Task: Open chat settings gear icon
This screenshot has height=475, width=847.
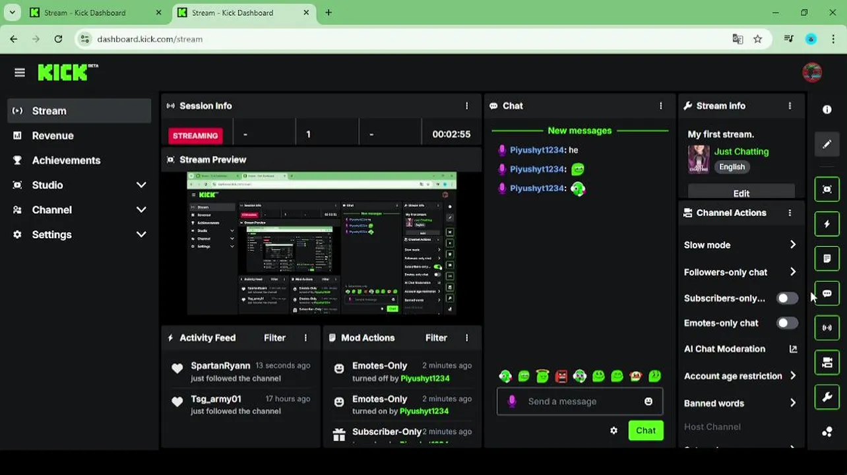Action: [613, 430]
